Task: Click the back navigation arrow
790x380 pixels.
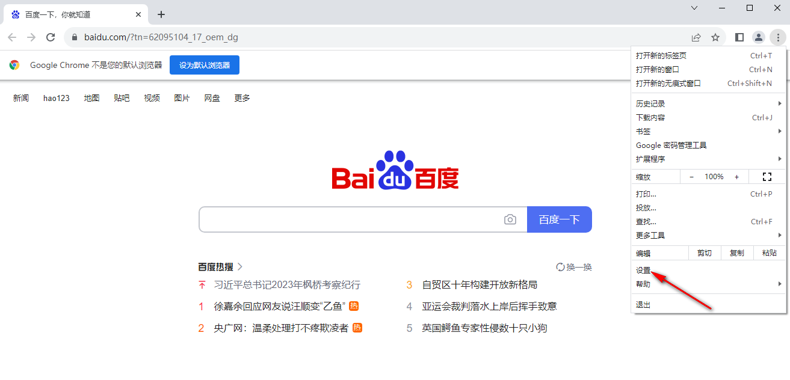Action: pos(12,37)
